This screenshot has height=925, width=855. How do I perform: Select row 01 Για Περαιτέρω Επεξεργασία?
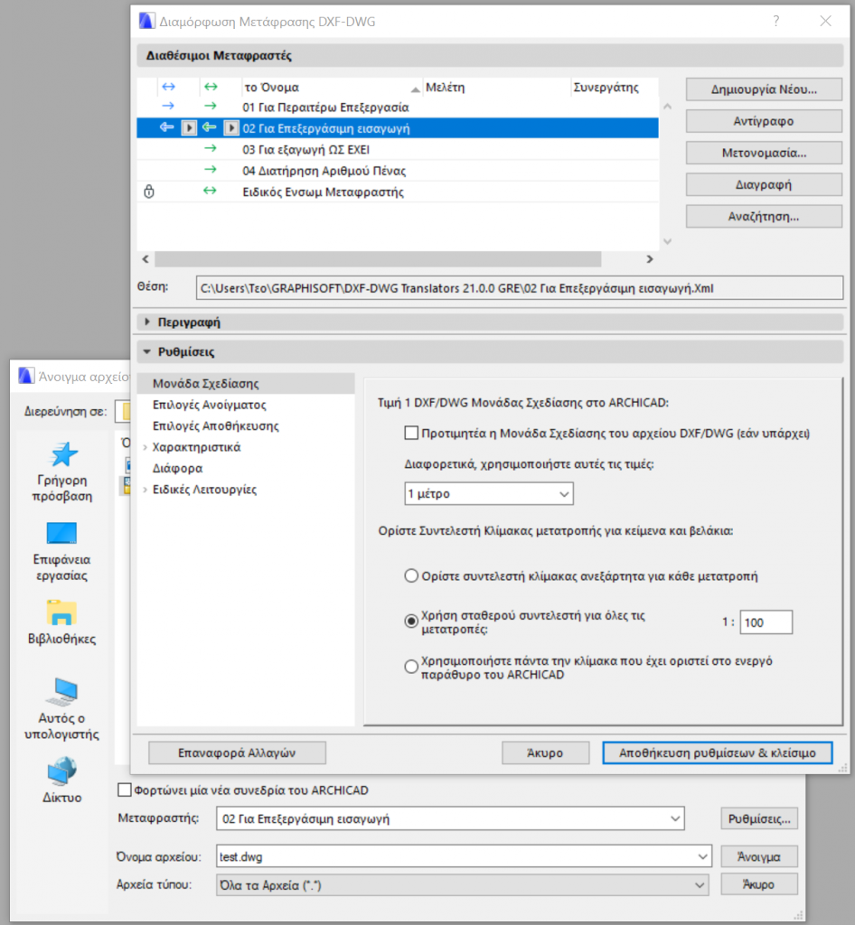click(398, 107)
